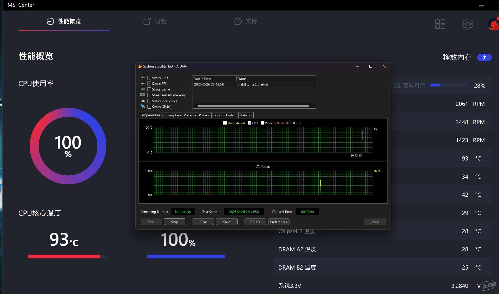Stop the stability test

174,222
